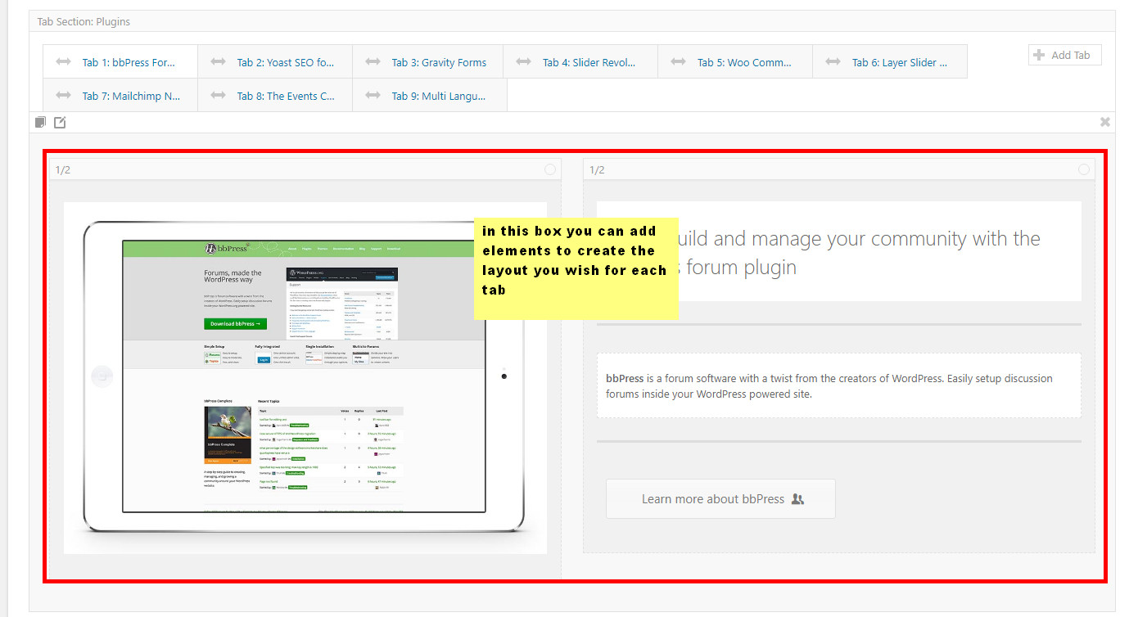Select Tab 6: Layer Slider
Screen dimensions: 1129x617
click(890, 62)
